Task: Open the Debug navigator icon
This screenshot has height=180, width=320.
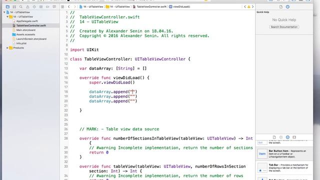Action: 41,6
